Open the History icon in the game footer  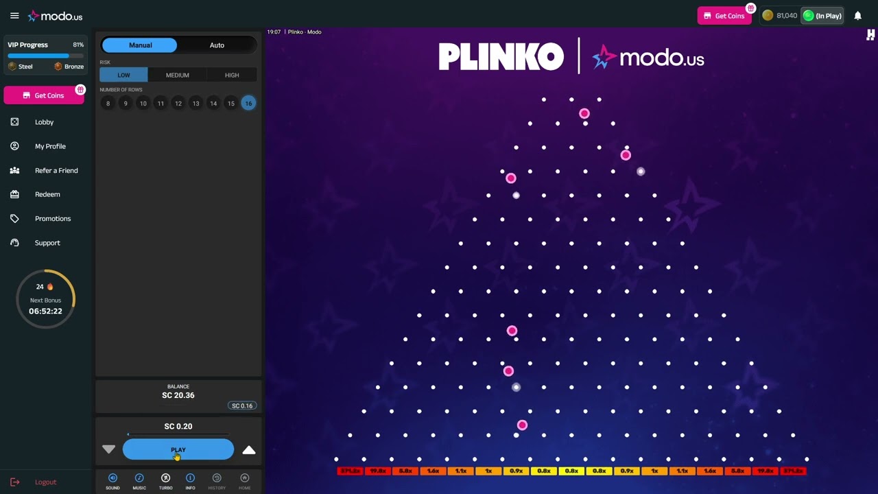(x=217, y=478)
